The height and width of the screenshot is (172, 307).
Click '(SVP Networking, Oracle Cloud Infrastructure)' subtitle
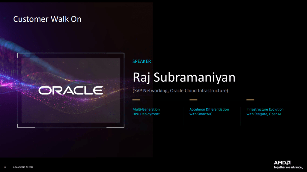(180, 91)
